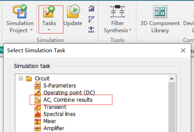Viewport: 194px width, 132px height.
Task: Click the scroll up arrow in task list
Action: tap(172, 79)
